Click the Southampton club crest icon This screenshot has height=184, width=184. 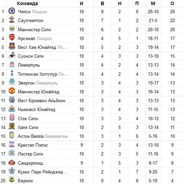coord(12,20)
